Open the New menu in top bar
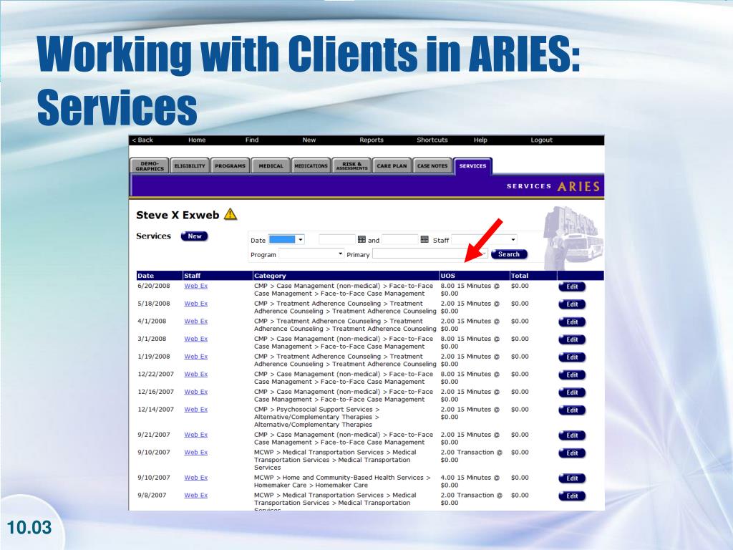Image resolution: width=733 pixels, height=550 pixels. tap(309, 140)
